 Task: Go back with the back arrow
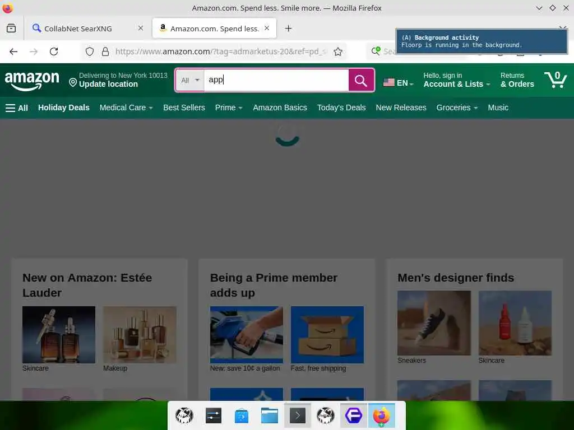coord(13,52)
